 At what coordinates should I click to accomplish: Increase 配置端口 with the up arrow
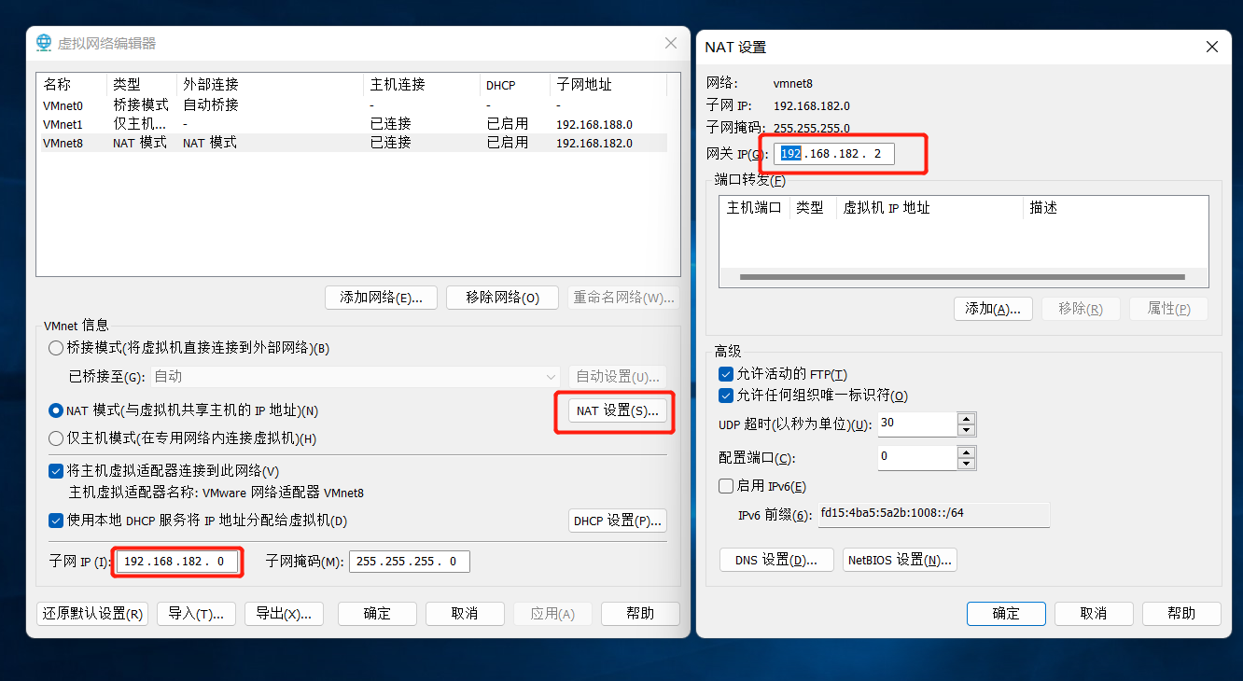click(967, 452)
